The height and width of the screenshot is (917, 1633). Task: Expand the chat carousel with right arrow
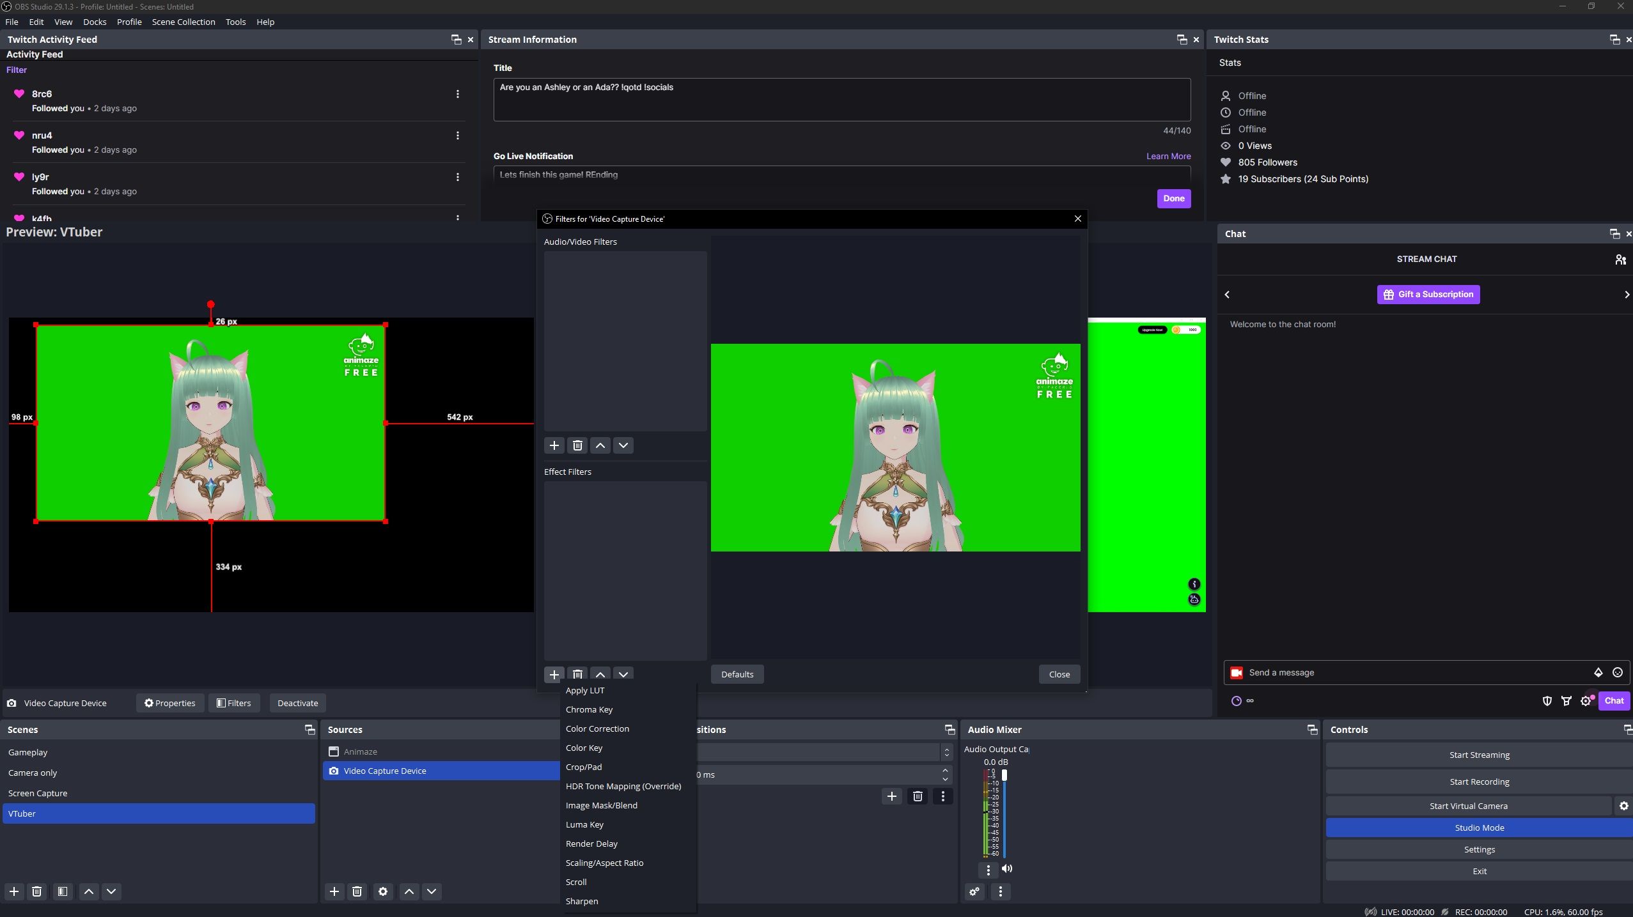1625,295
